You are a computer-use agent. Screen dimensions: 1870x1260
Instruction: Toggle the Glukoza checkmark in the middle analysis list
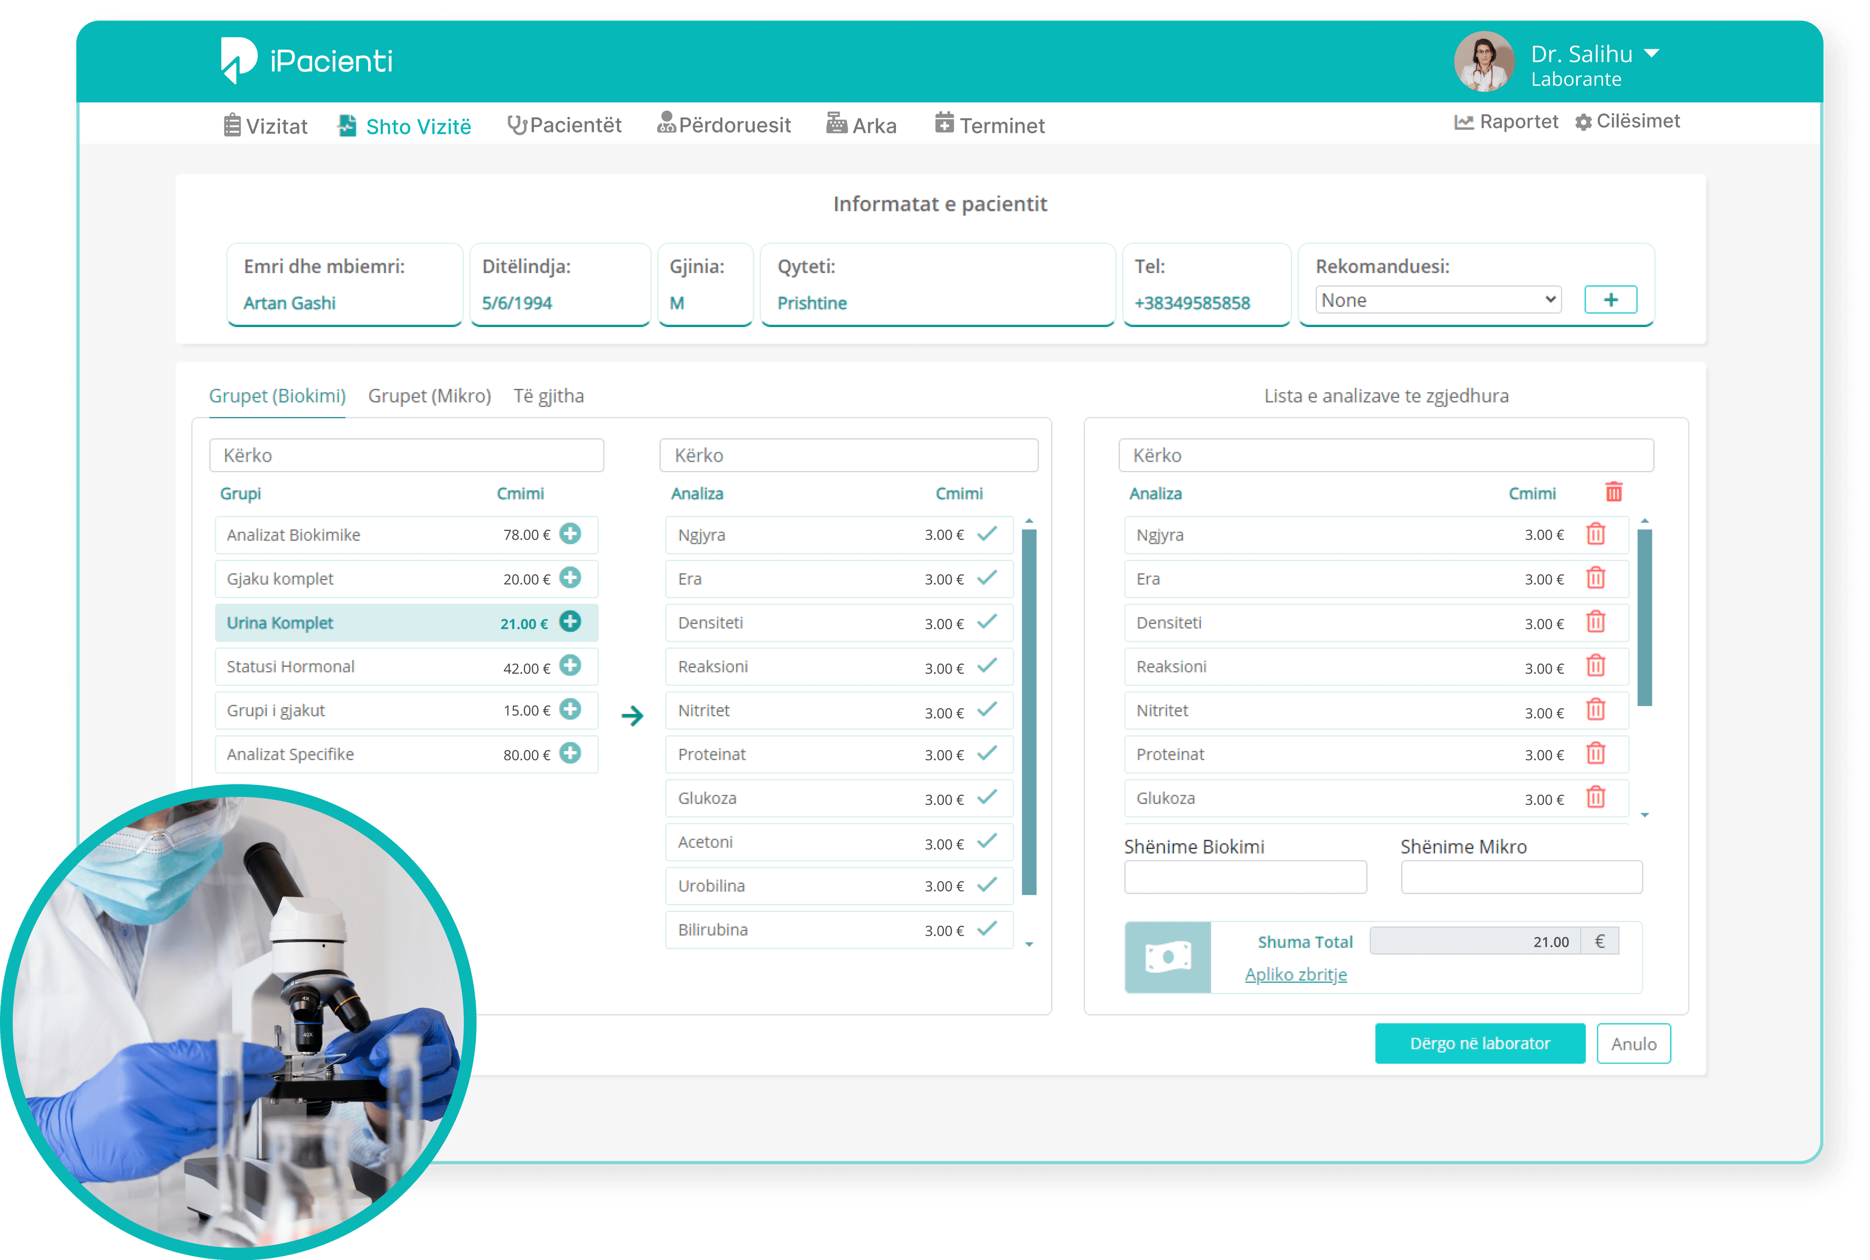[x=987, y=797]
